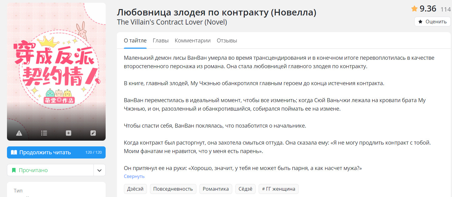
Task: Click the open book icon in Продолжить читать
Action: pyautogui.click(x=14, y=152)
